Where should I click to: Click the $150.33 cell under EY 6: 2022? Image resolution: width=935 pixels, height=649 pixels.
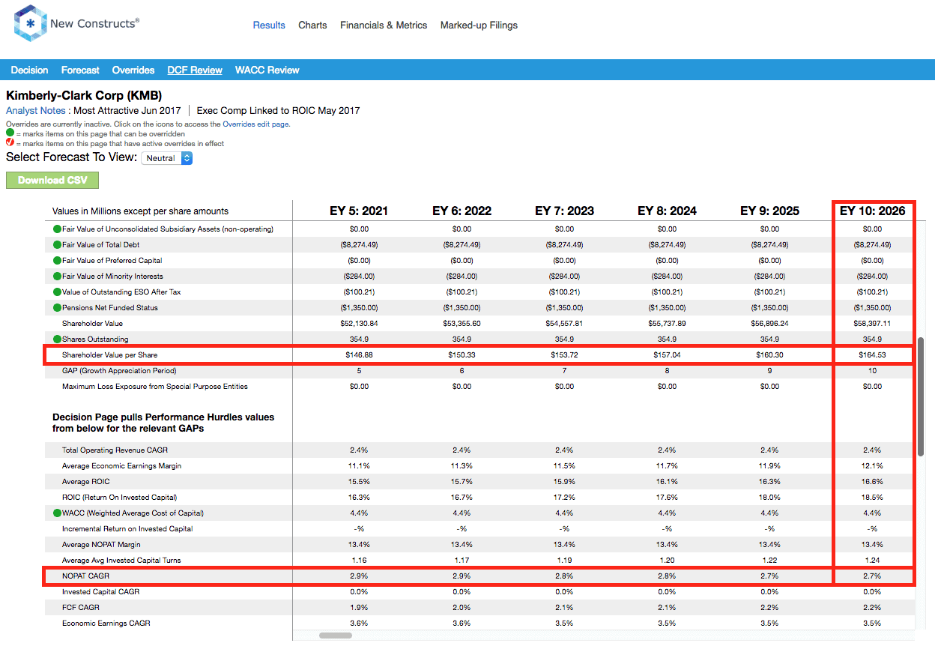[x=462, y=355]
